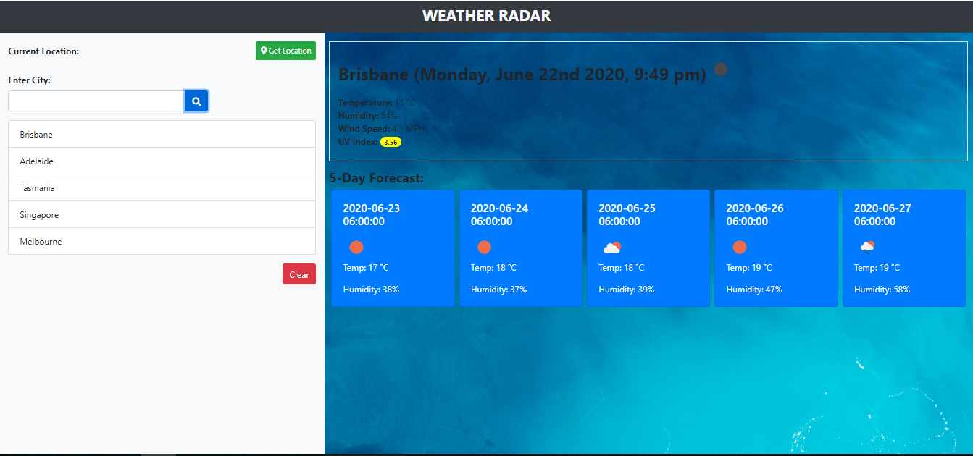Choose Tasmania in the saved cities list

point(162,188)
